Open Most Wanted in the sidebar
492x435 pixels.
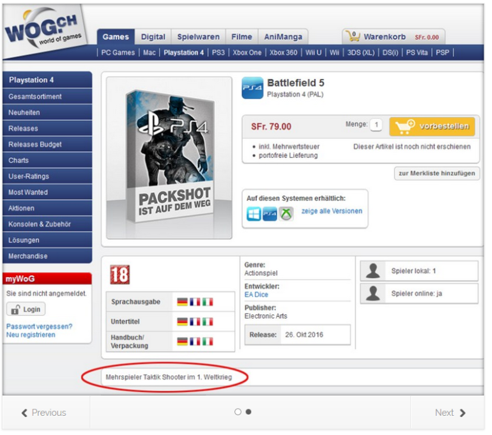[47, 192]
